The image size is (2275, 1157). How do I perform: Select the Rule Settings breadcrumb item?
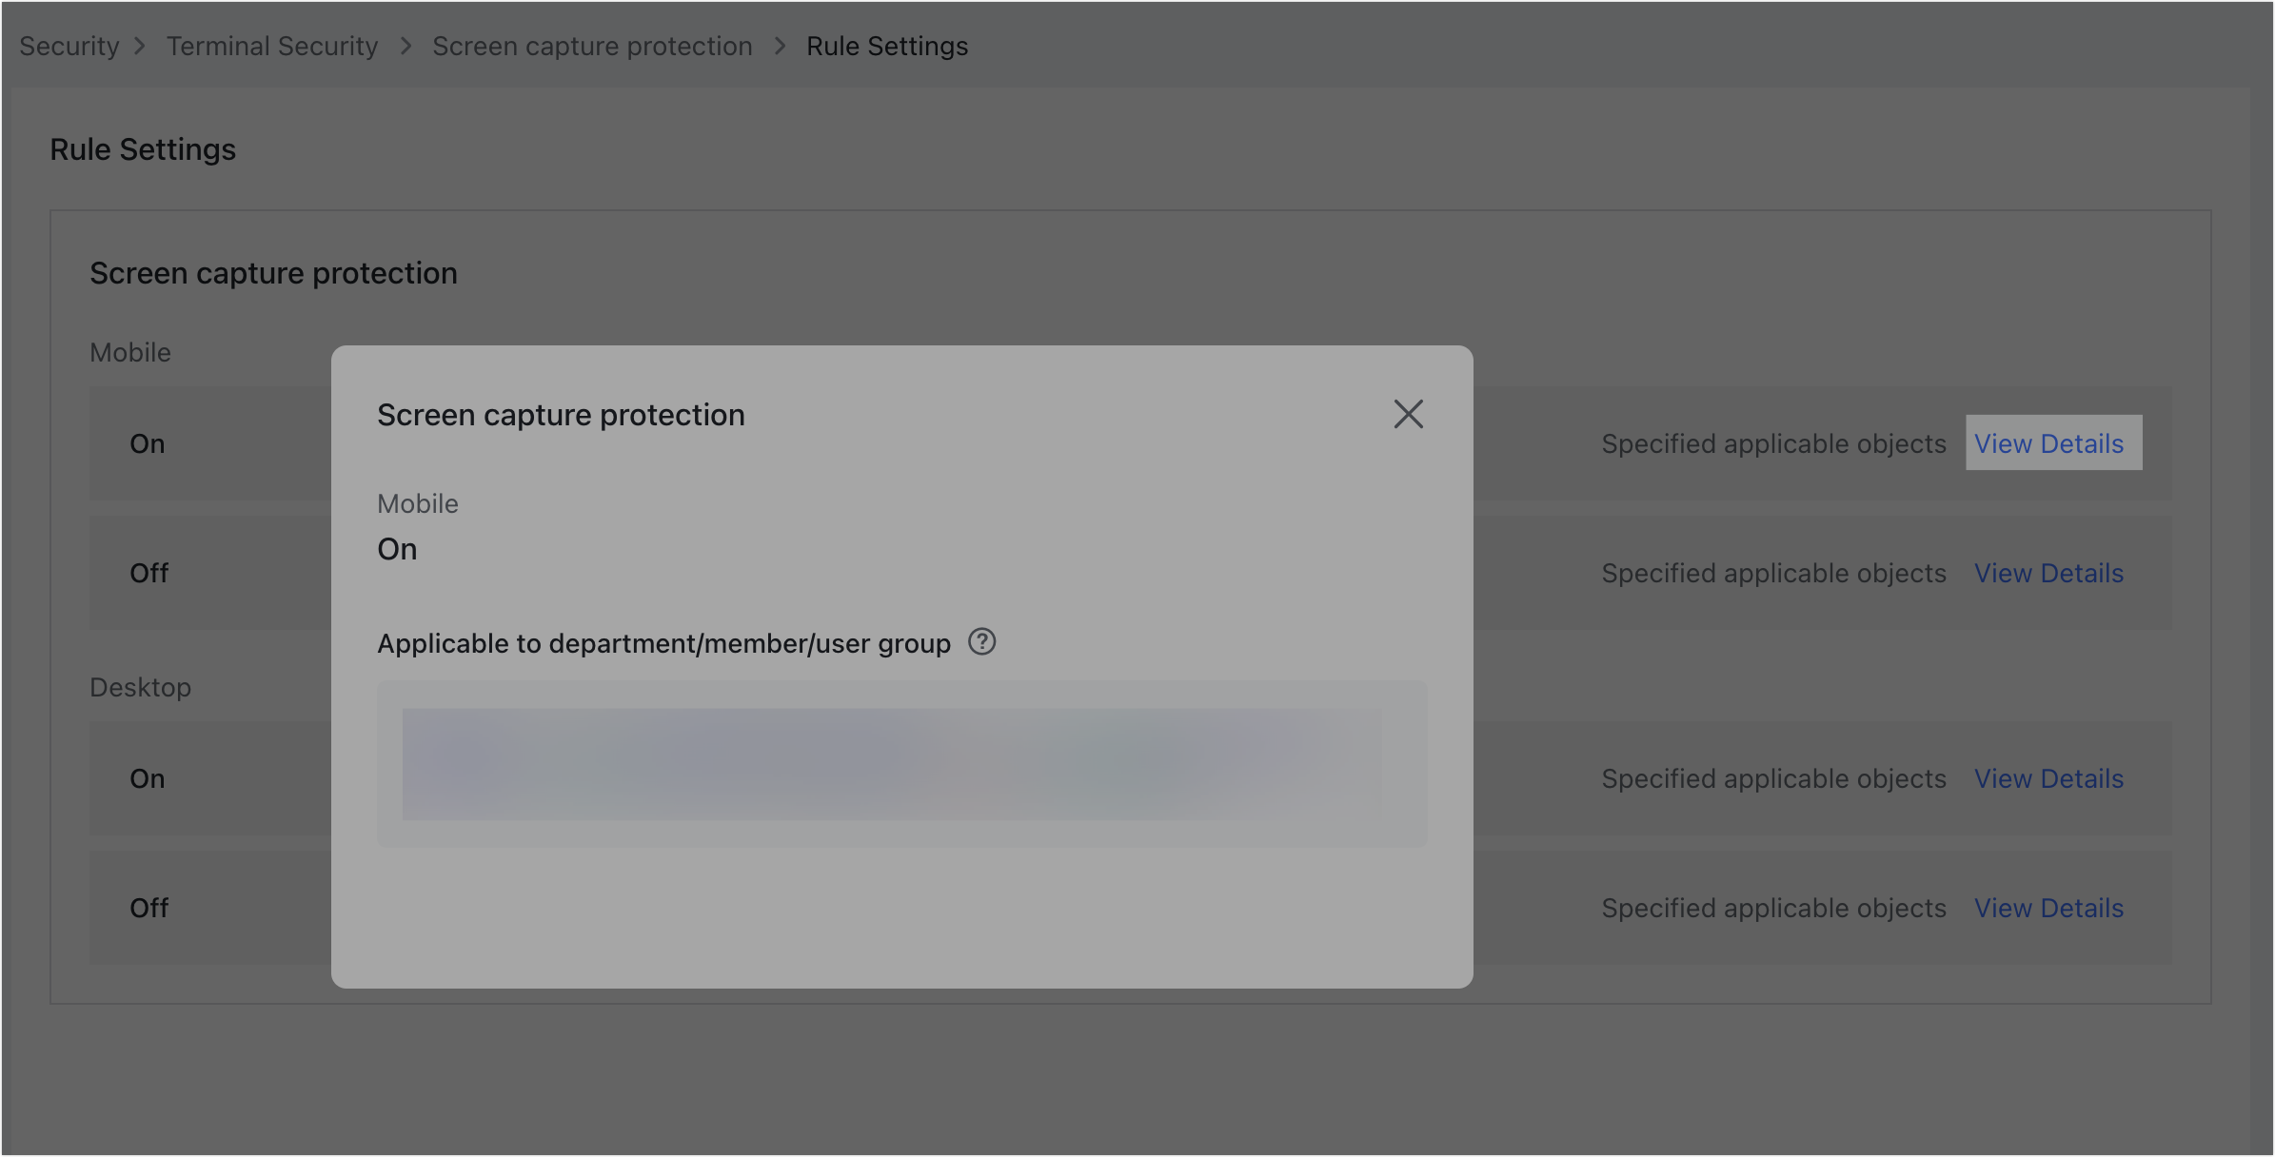tap(886, 46)
